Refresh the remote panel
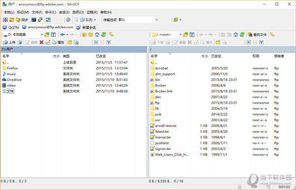The width and height of the screenshot is (296, 190). tap(242, 34)
